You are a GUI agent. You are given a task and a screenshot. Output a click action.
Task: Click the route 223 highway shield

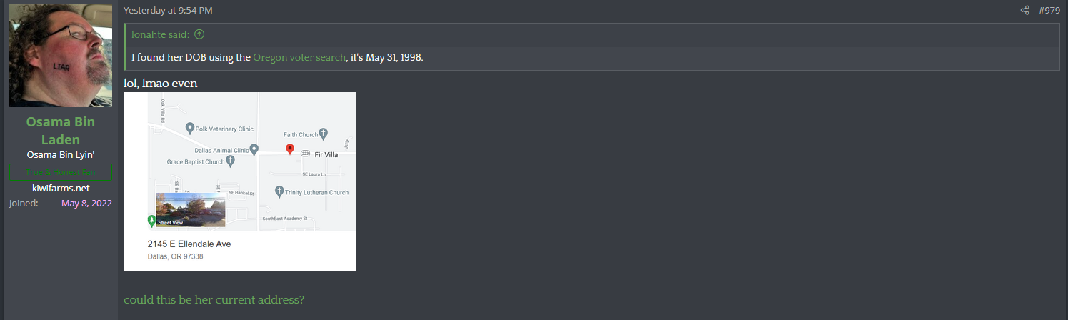[305, 154]
